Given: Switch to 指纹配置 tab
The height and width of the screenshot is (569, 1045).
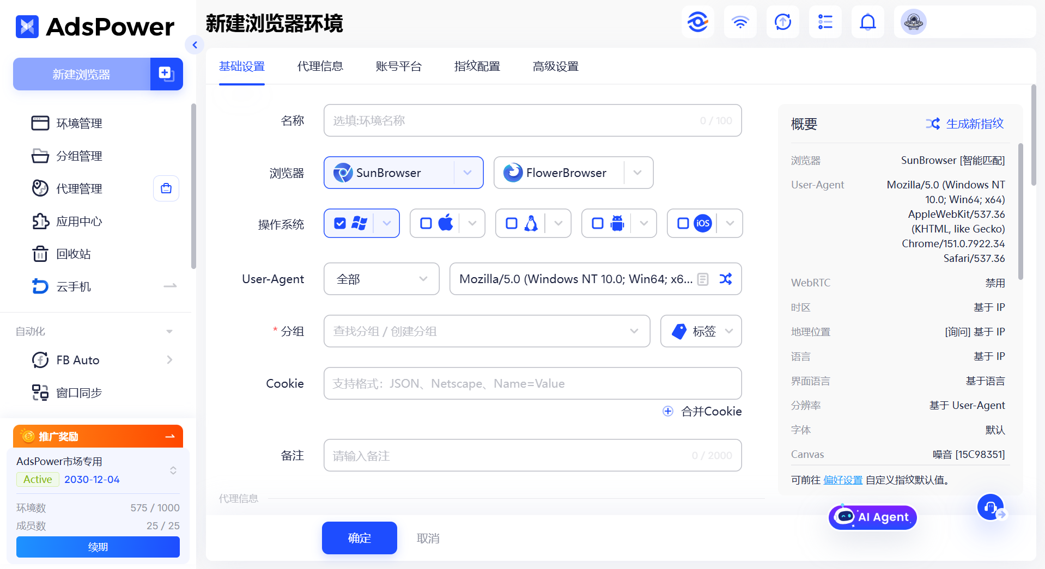Looking at the screenshot, I should coord(477,66).
